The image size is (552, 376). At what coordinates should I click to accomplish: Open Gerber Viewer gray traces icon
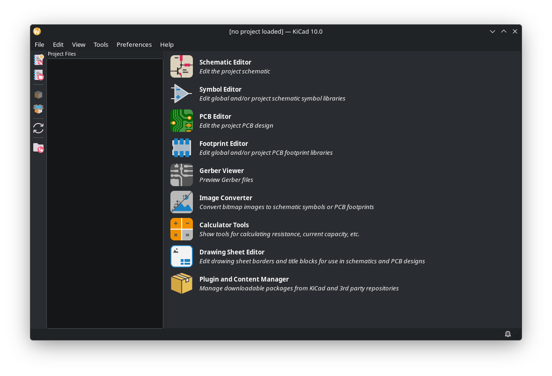tap(182, 175)
